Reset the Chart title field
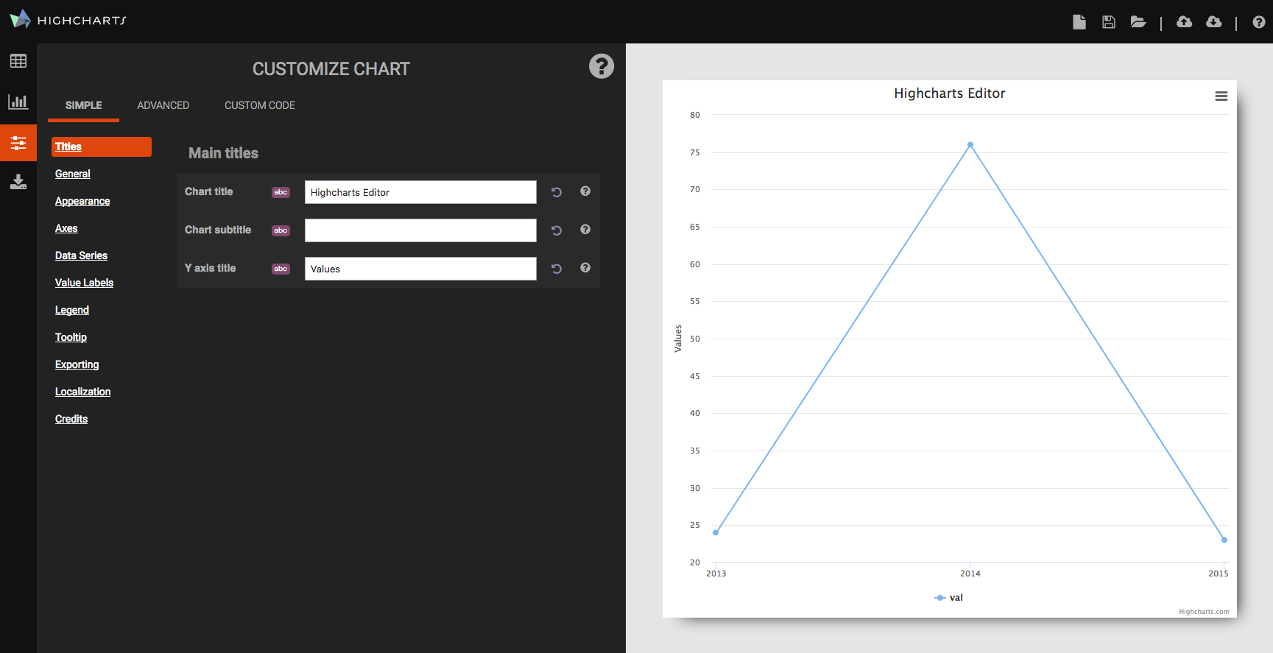Image resolution: width=1273 pixels, height=653 pixels. pyautogui.click(x=557, y=192)
